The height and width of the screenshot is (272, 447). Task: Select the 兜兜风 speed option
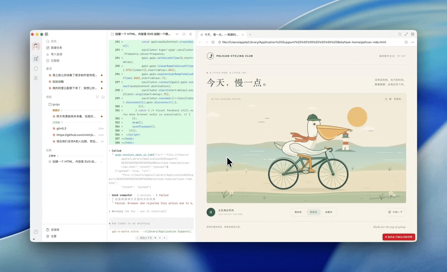313,212
